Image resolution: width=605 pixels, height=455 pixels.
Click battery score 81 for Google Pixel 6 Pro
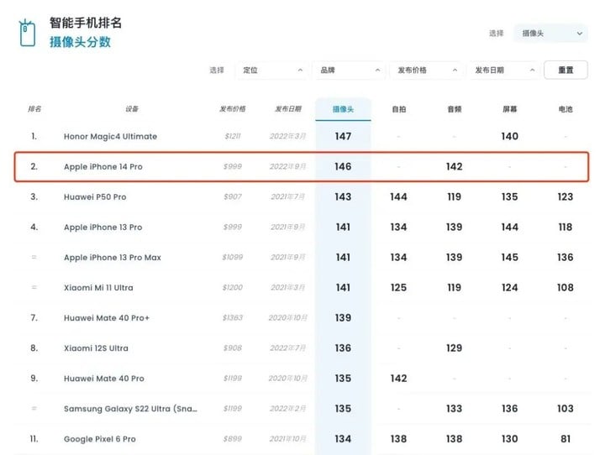pyautogui.click(x=566, y=439)
